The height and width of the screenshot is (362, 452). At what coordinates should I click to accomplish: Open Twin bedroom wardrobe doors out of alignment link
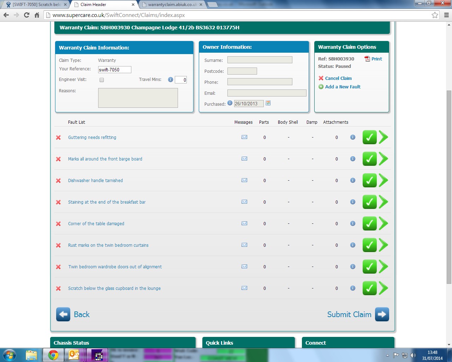[x=115, y=267]
